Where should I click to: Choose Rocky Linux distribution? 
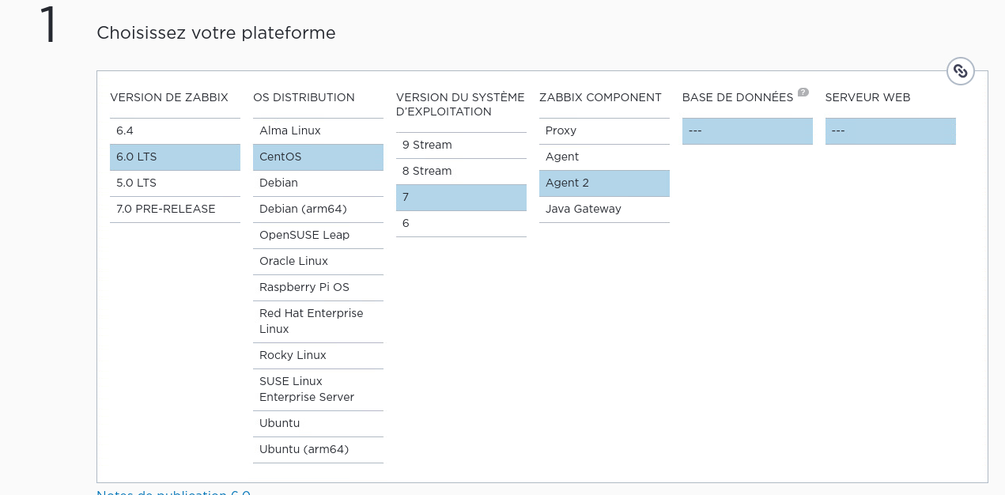(318, 355)
